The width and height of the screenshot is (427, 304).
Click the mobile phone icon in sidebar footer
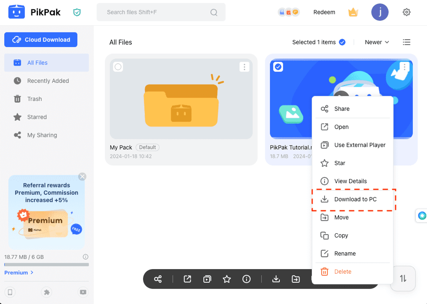[x=10, y=292]
